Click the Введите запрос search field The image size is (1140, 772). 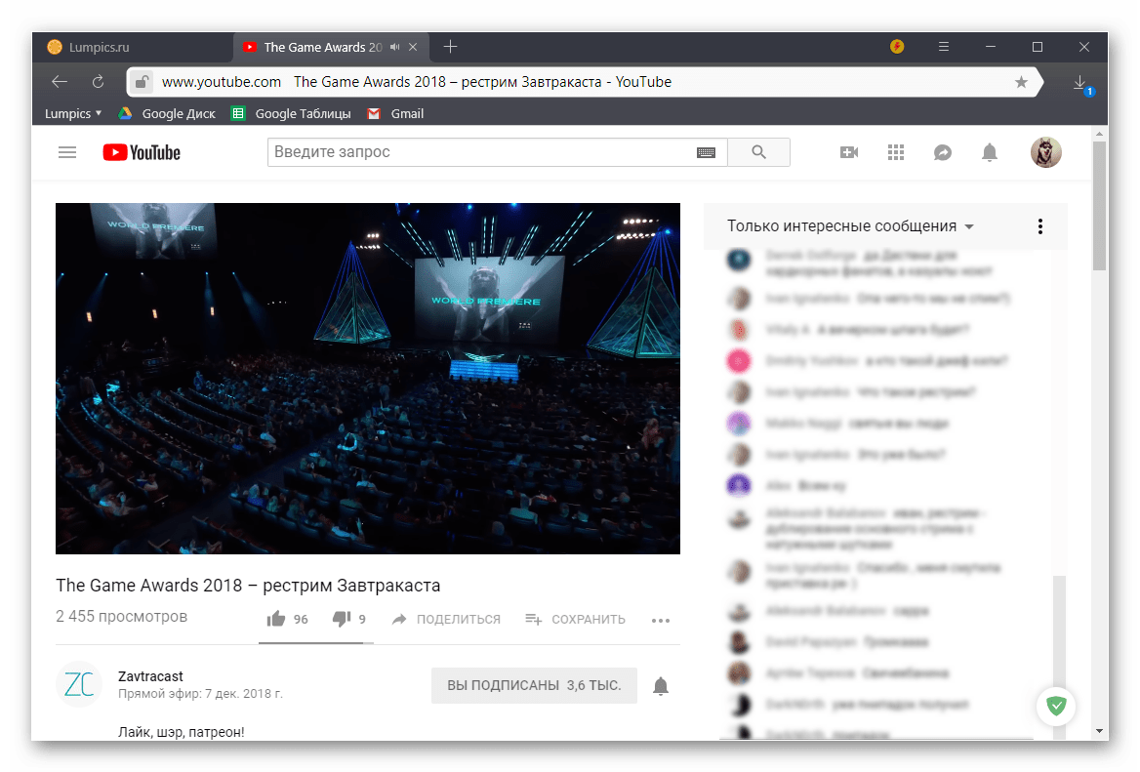click(482, 152)
